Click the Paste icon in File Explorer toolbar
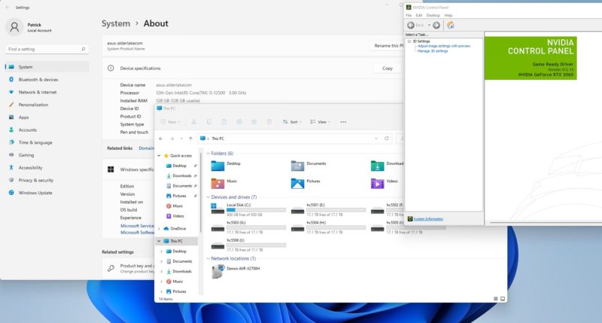The image size is (602, 323). pyautogui.click(x=223, y=122)
